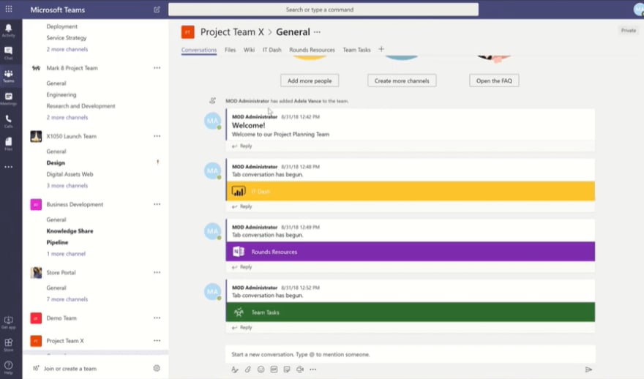Reply to the Team Tasks tab conversation

(242, 328)
